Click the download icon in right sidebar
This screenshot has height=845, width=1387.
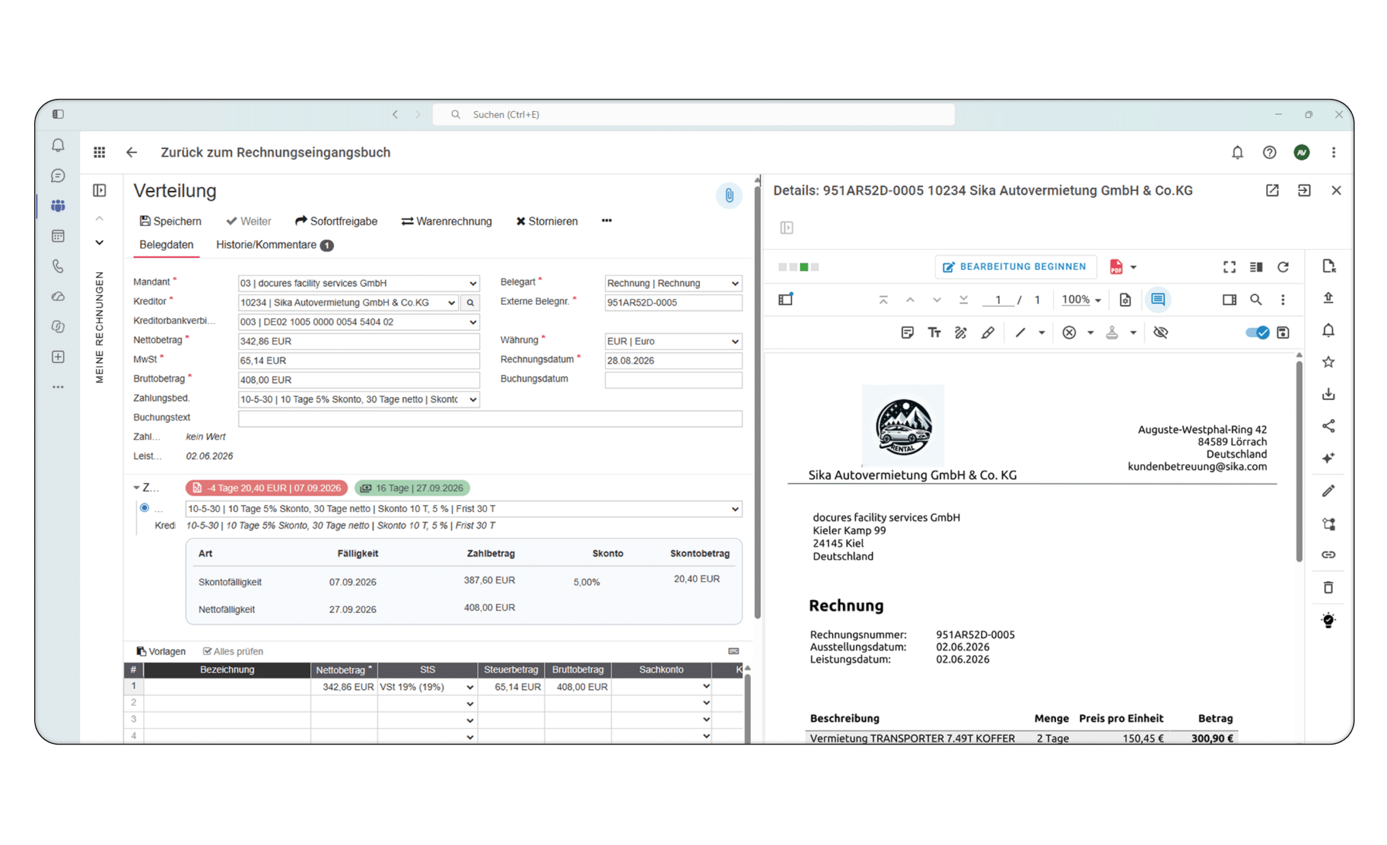tap(1328, 395)
